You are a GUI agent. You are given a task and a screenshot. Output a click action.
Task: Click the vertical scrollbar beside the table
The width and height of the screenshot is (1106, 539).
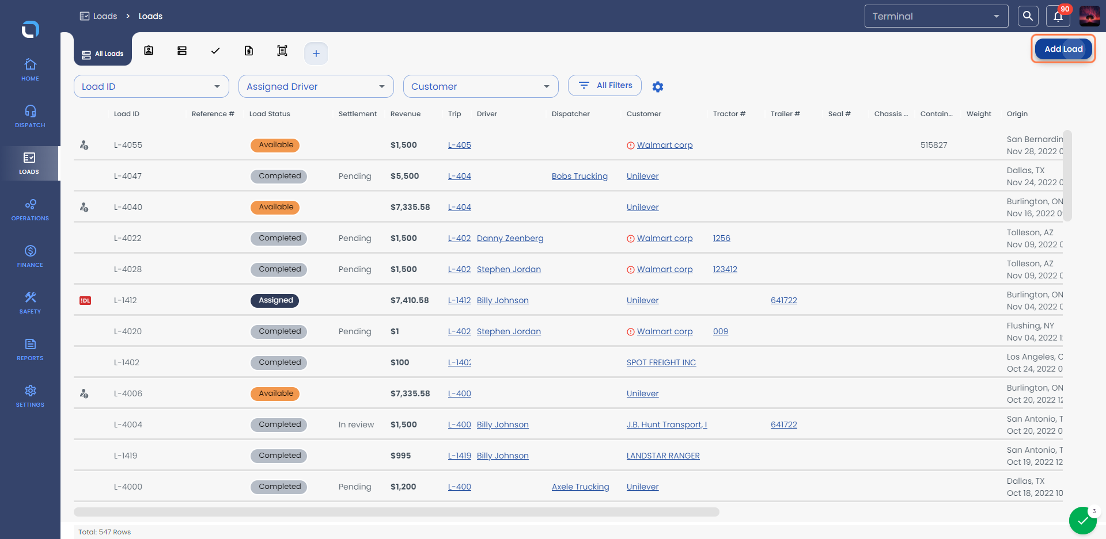point(1067,175)
